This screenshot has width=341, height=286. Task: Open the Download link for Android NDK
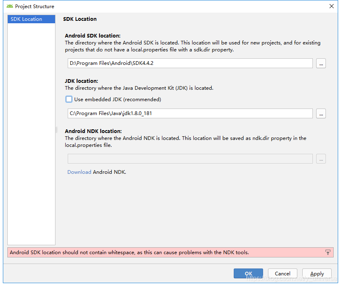[79, 172]
